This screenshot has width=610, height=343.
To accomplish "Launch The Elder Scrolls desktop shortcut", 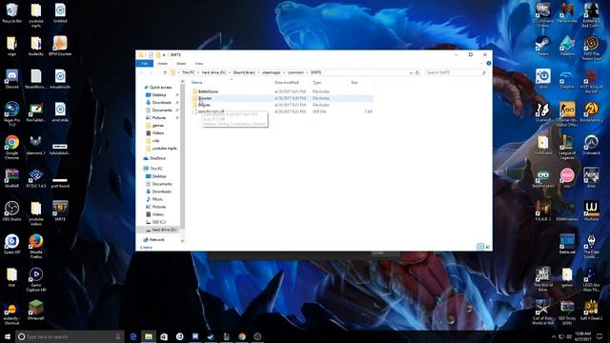I will point(591,246).
